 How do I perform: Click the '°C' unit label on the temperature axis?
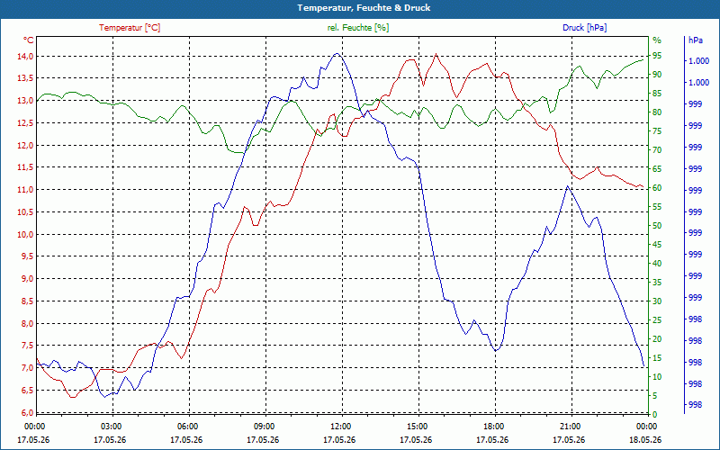coord(29,40)
